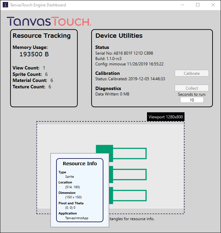Click the Build: 1.1.0-rc3 text
This screenshot has width=221, height=233.
[x=108, y=59]
